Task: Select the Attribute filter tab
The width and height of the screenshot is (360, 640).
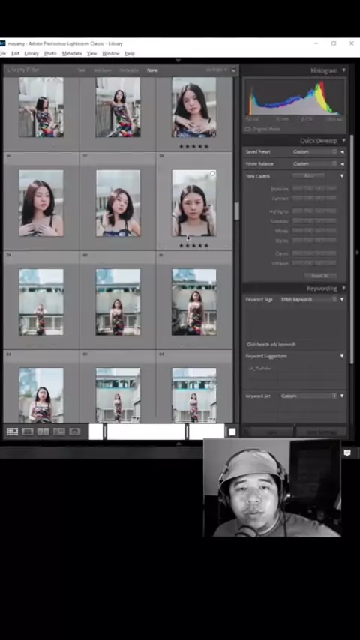Action: [x=103, y=70]
